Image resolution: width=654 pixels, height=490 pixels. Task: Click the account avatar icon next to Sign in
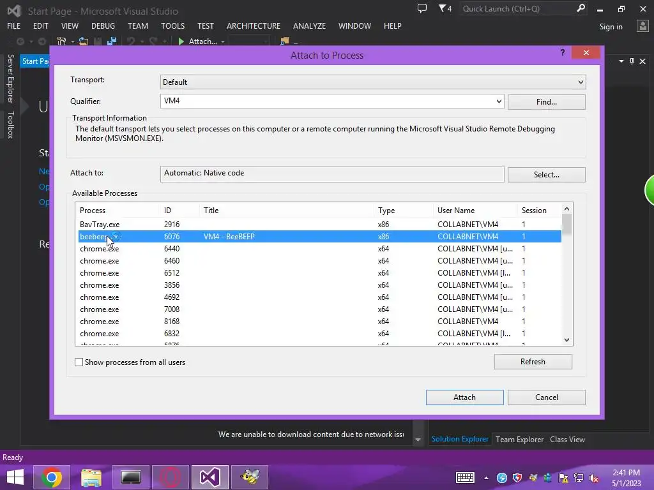[x=643, y=26]
